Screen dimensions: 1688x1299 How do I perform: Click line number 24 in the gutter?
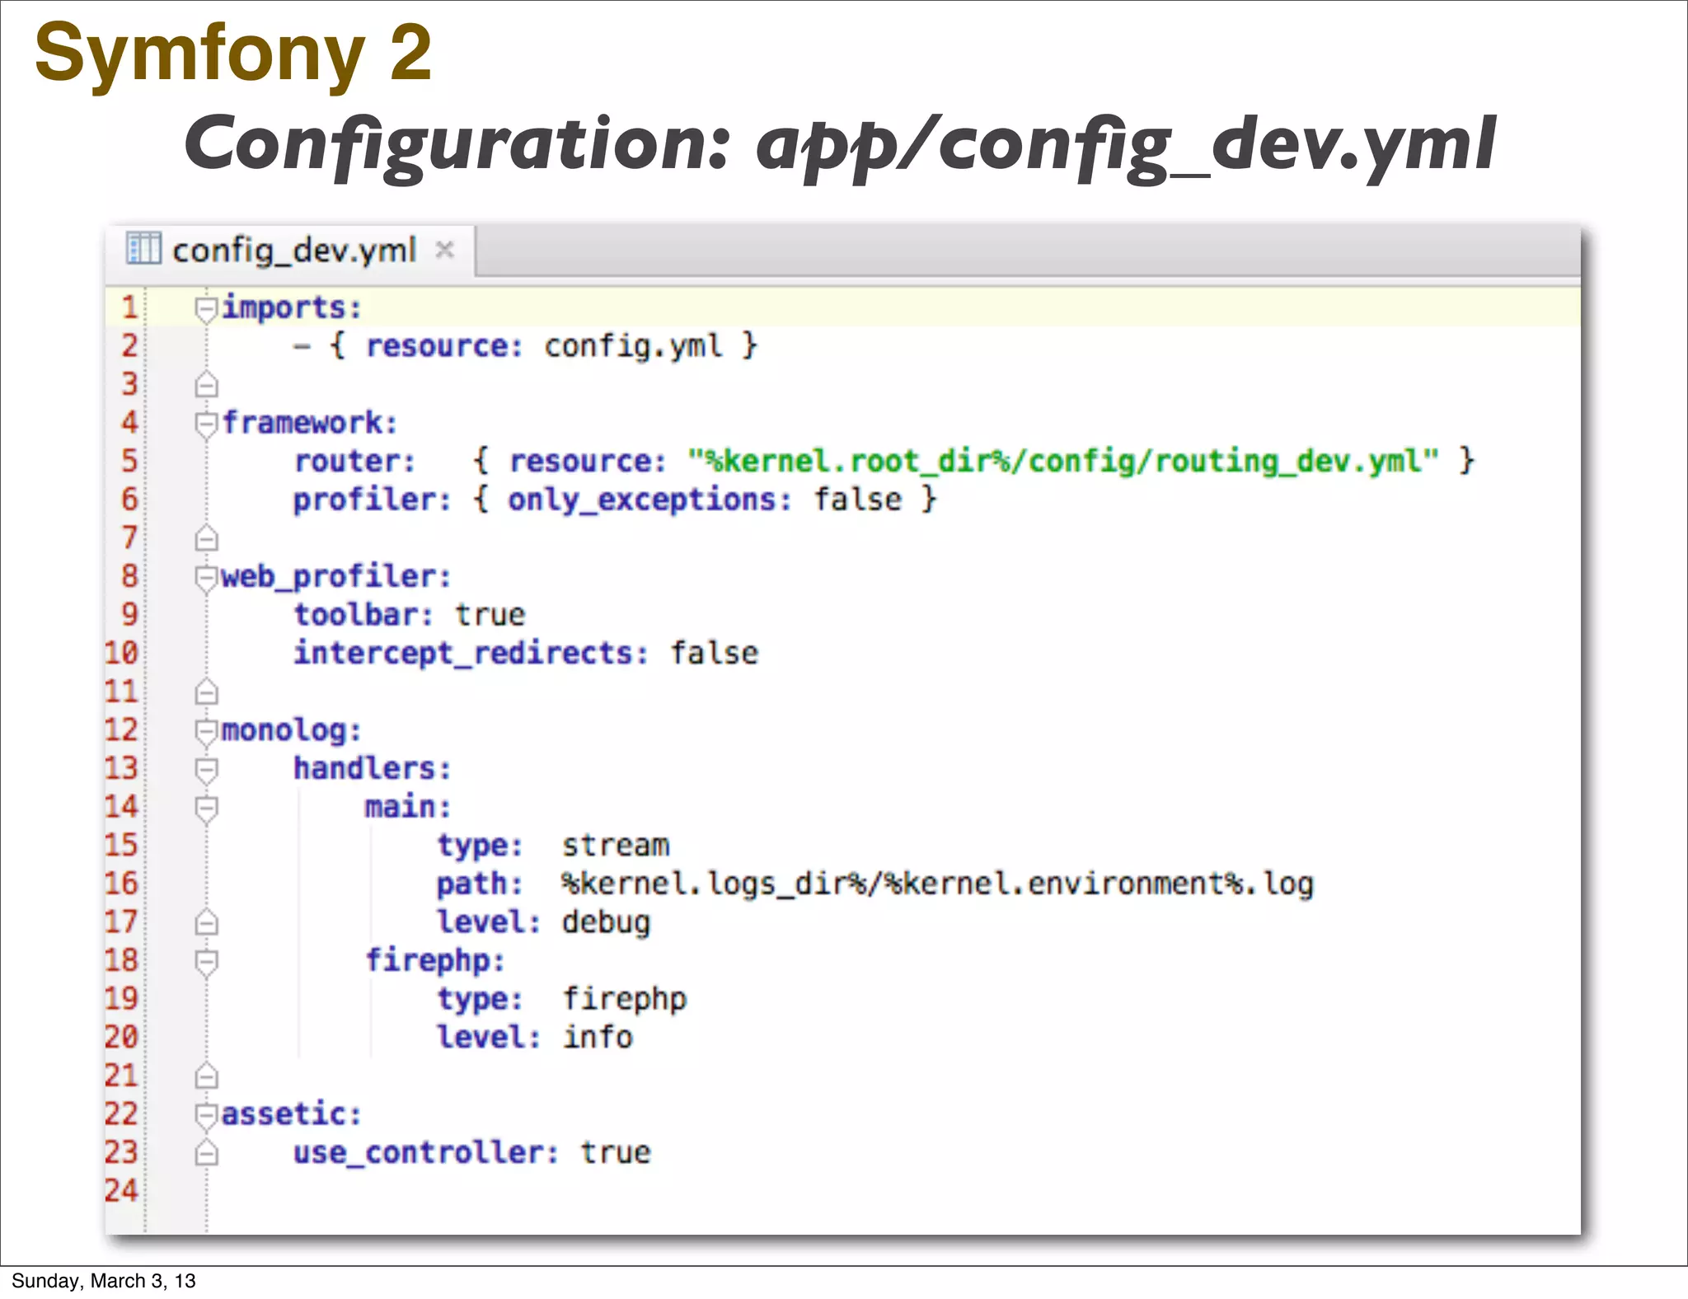tap(121, 1191)
